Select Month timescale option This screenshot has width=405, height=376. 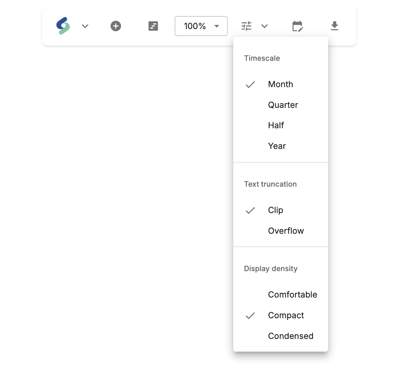tap(280, 84)
